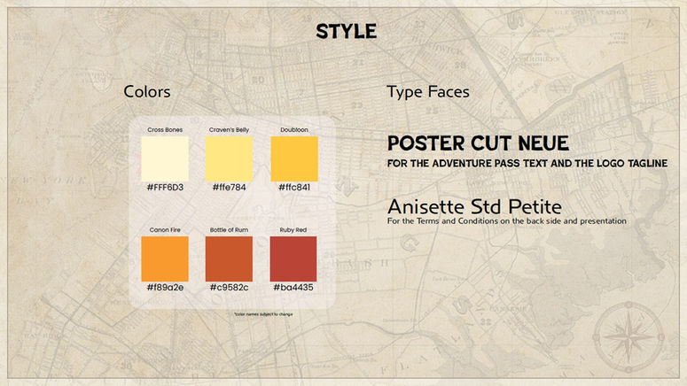Click the Adventure Pass text description line

pos(527,164)
